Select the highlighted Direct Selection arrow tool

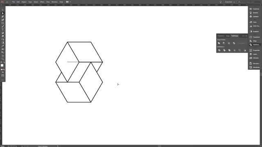click(3, 13)
